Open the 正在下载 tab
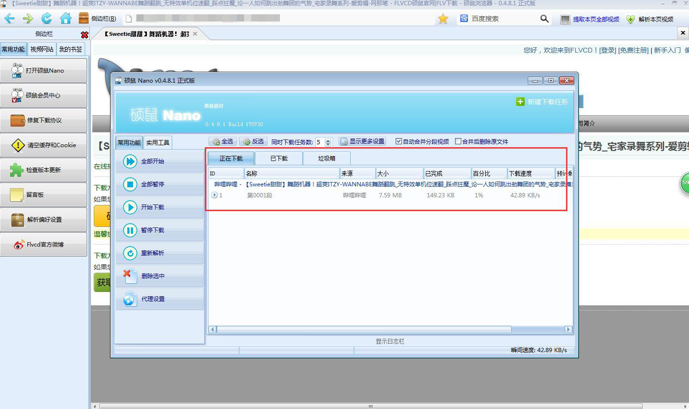The image size is (689, 409). tap(231, 158)
